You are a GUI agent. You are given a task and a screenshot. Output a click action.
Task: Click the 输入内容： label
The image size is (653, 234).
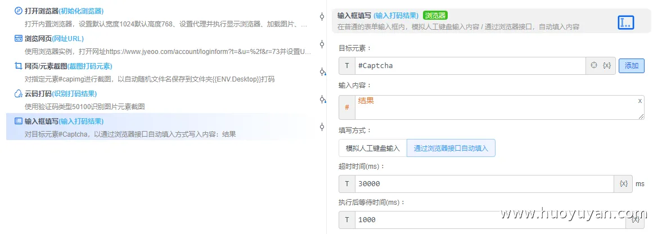pos(355,85)
